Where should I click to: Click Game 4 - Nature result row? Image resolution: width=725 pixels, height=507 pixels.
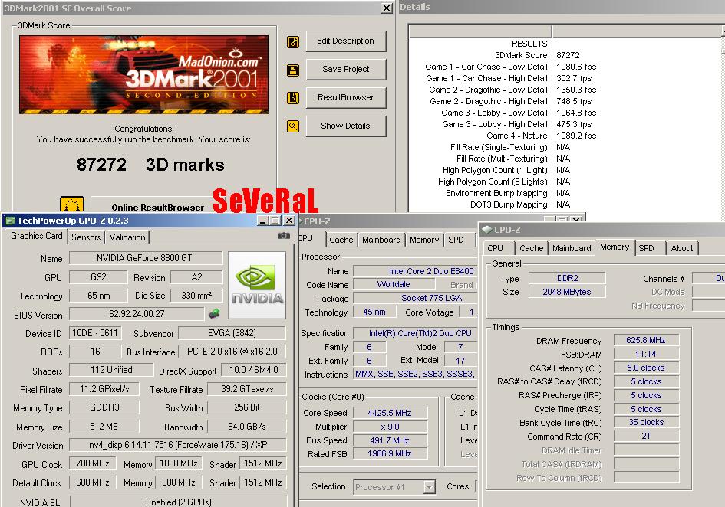541,136
